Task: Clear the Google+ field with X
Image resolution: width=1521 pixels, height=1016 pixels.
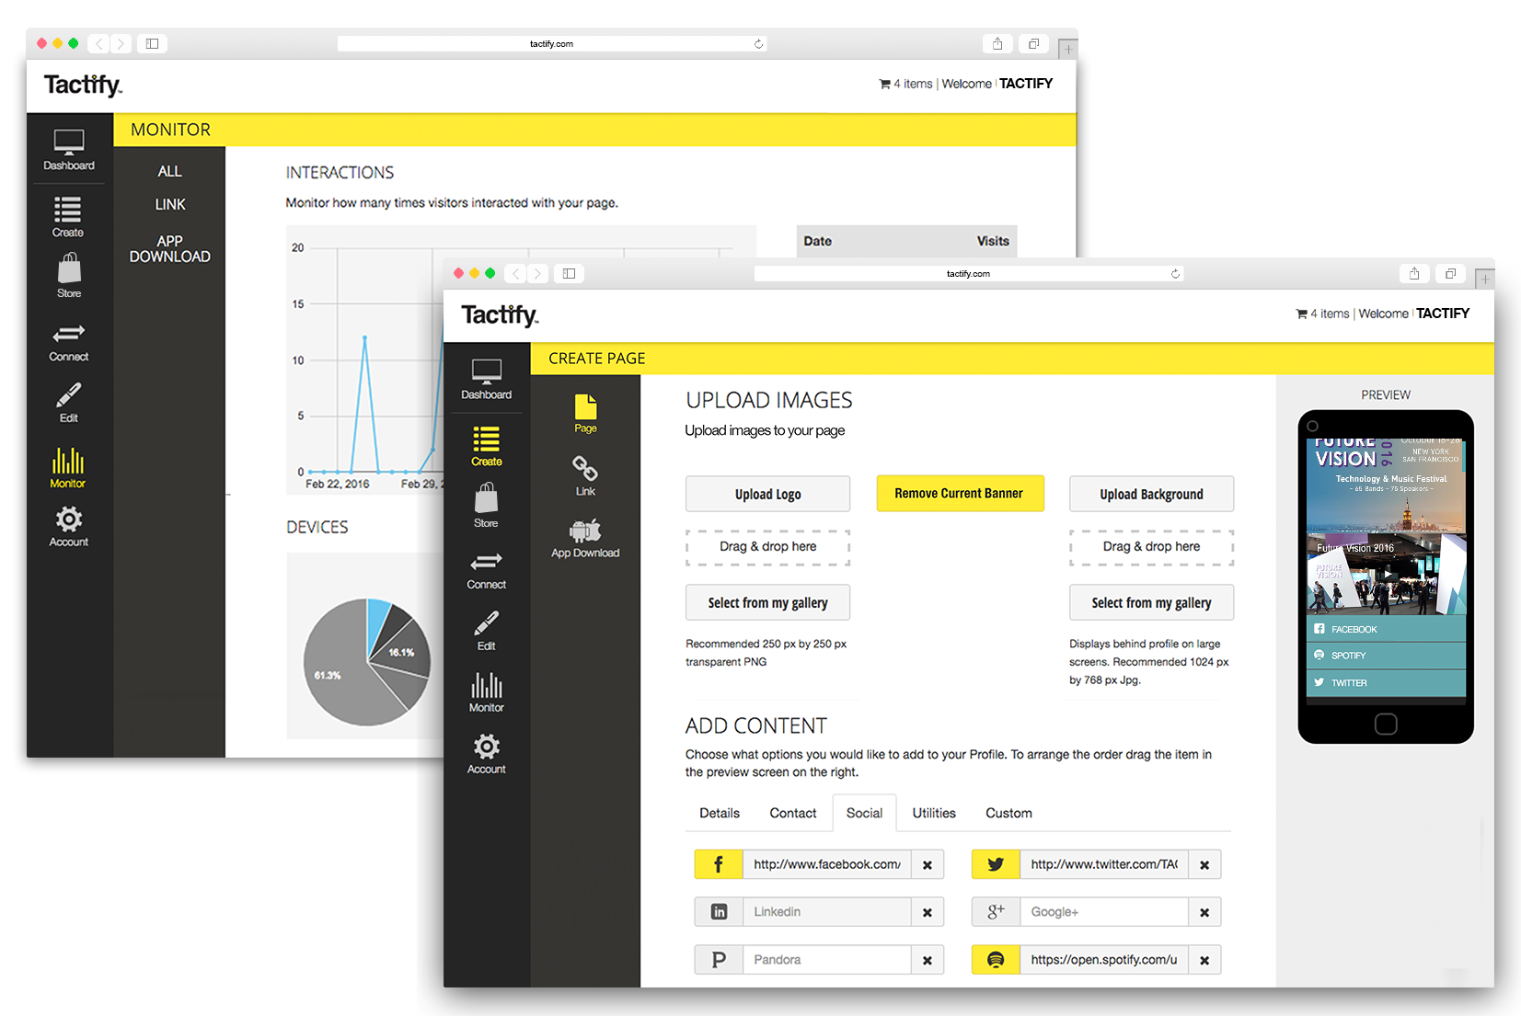Action: pyautogui.click(x=1204, y=912)
